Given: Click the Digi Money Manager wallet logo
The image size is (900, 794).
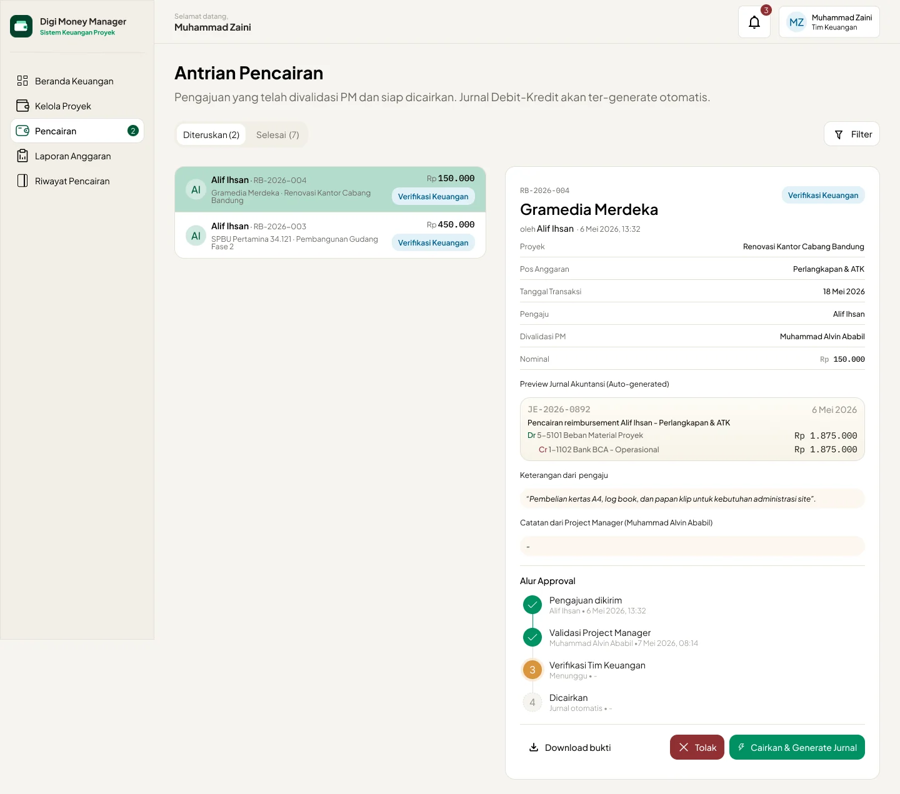Looking at the screenshot, I should pos(21,26).
